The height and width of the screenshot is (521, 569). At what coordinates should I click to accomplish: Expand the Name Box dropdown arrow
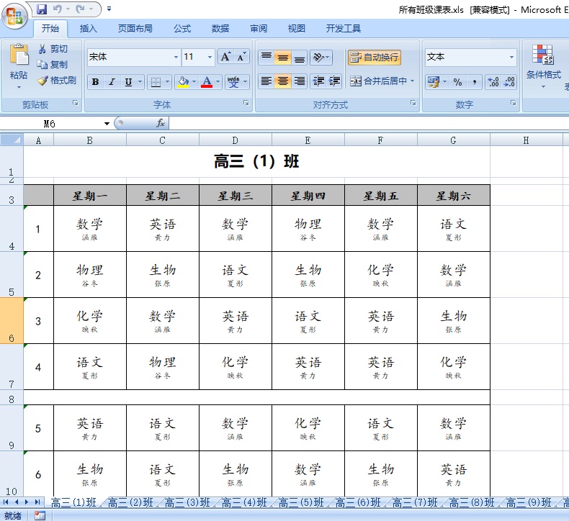[107, 124]
